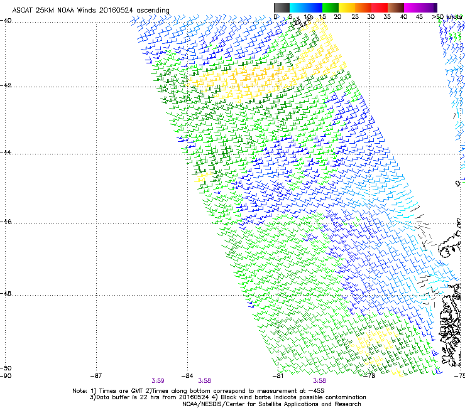Click the legend label '40'
Screen dimensions: 465x408
403,17
